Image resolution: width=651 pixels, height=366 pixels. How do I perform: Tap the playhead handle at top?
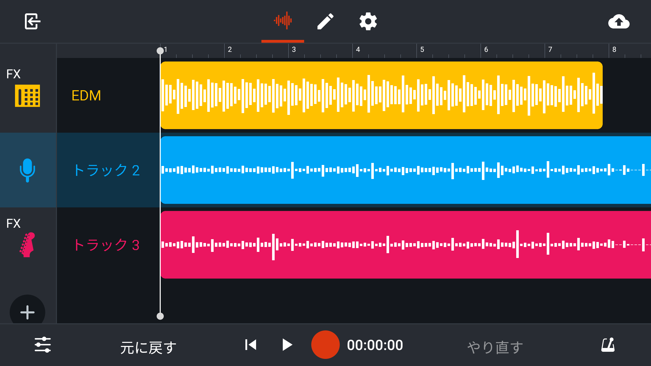coord(160,51)
